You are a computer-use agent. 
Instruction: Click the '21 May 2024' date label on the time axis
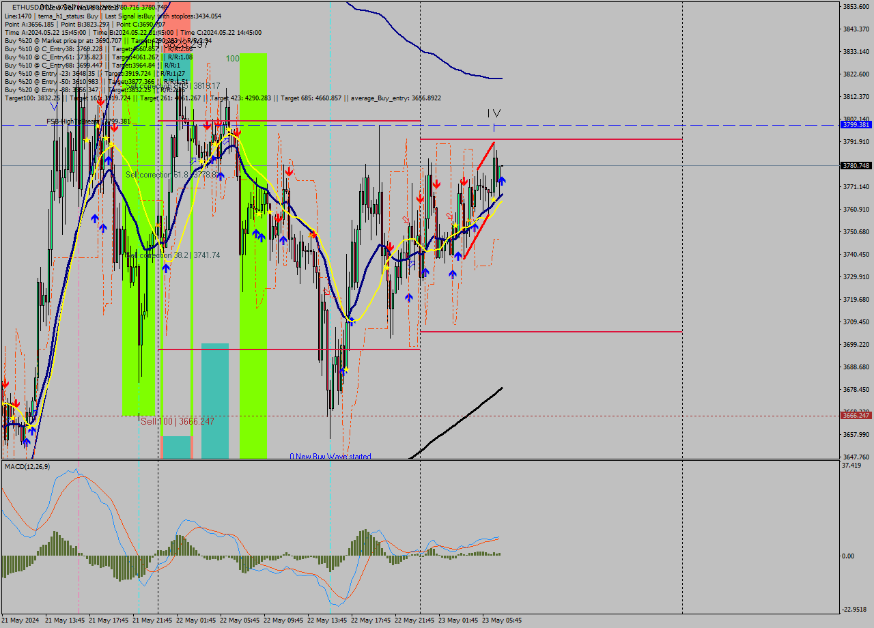(20, 621)
